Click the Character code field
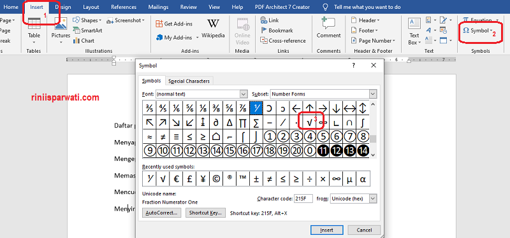Viewport: 510px width, 238px height. pos(303,199)
